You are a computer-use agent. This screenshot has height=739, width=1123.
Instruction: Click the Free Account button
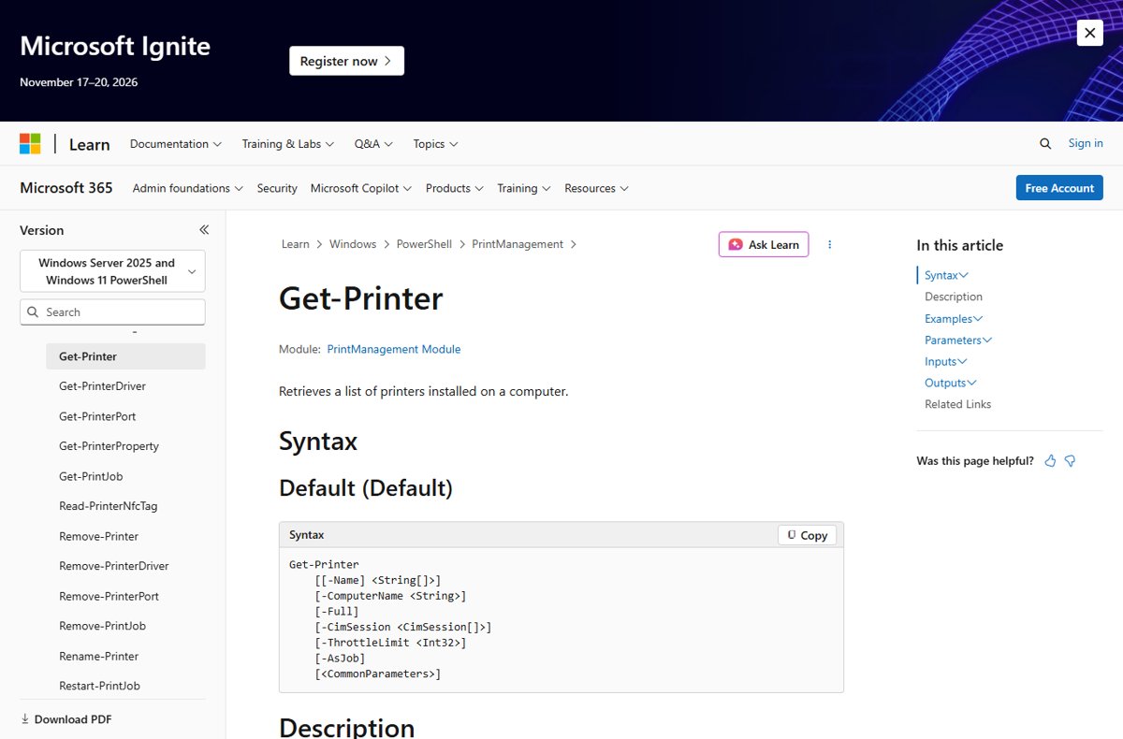pos(1059,188)
